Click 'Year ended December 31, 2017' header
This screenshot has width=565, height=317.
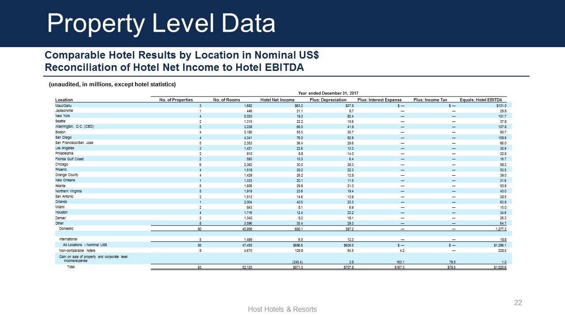click(329, 93)
